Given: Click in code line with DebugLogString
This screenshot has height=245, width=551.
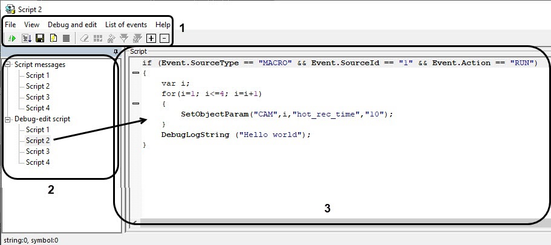Looking at the screenshot, I should click(235, 135).
